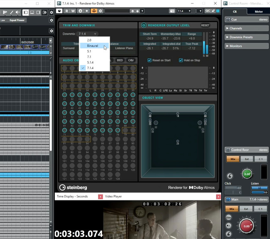The image size is (270, 239).
Task: Switch to the Meter tab
Action: coord(258,12)
